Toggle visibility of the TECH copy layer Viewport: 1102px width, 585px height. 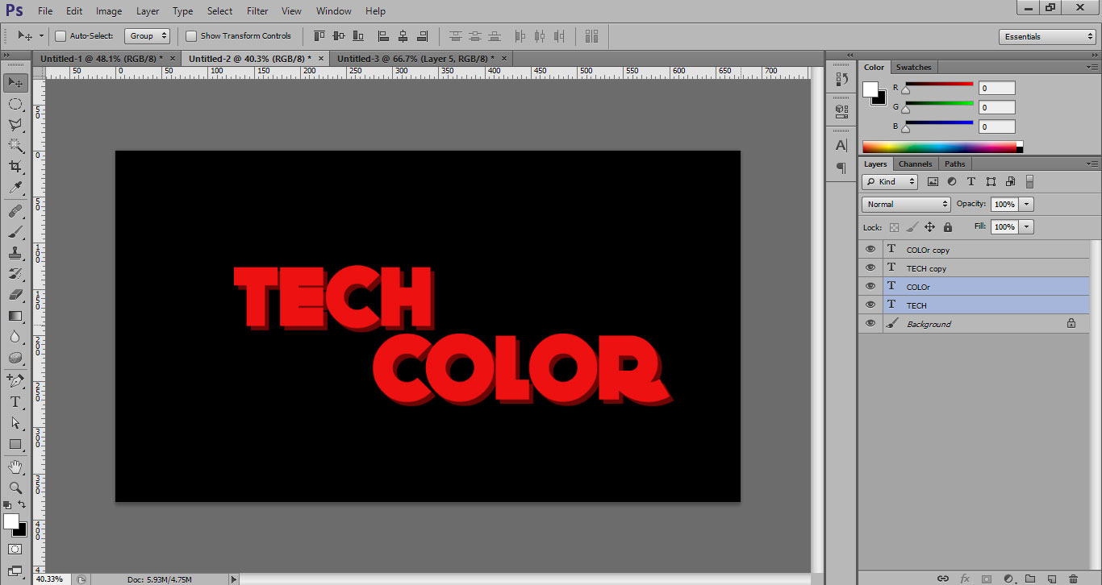pyautogui.click(x=870, y=267)
